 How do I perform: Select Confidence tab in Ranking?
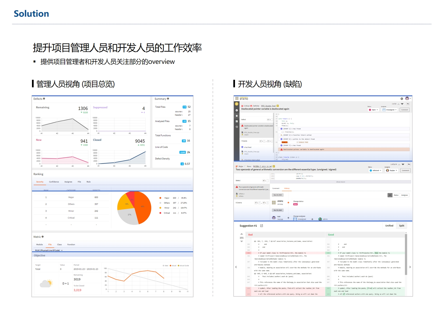click(x=54, y=182)
